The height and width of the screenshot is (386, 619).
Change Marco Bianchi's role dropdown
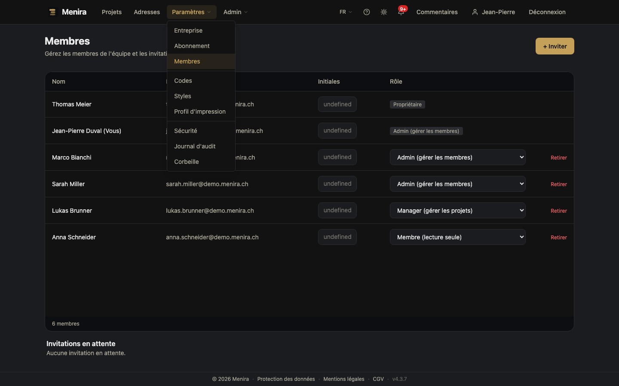(457, 157)
